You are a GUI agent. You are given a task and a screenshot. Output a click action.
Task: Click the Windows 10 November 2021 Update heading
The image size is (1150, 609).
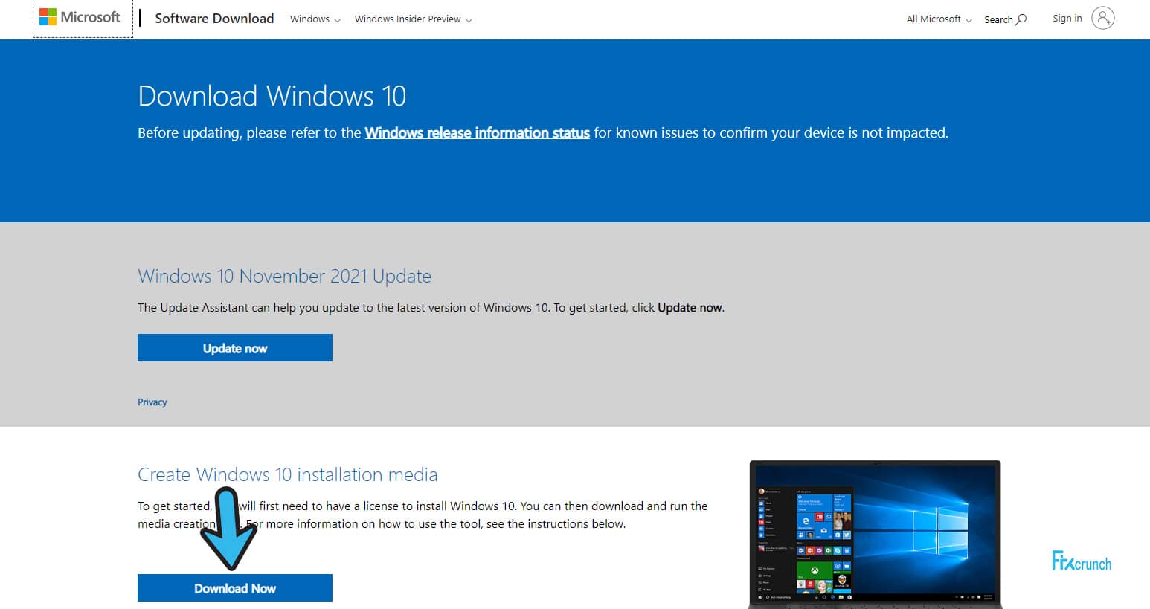point(284,276)
